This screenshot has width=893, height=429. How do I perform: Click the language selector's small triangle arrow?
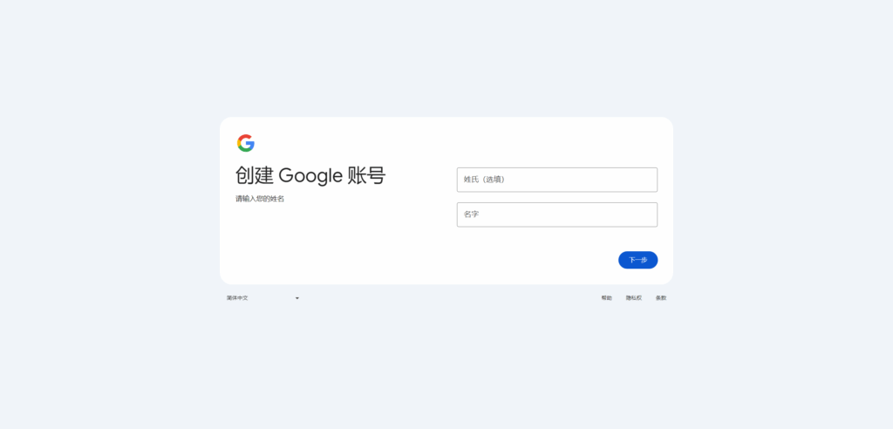click(297, 298)
